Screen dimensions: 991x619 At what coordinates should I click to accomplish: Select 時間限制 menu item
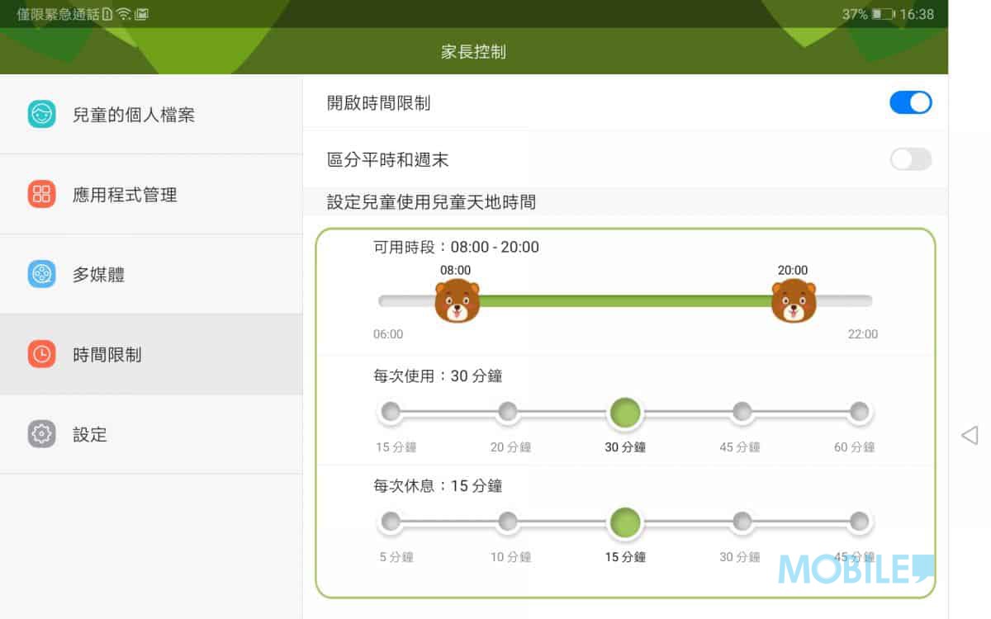[151, 354]
